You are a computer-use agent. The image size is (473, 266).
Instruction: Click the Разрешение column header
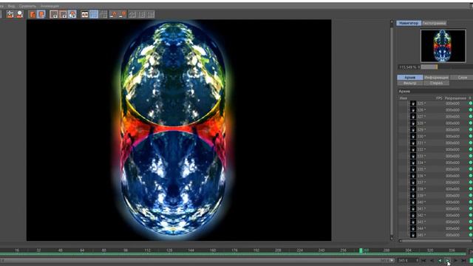click(455, 98)
